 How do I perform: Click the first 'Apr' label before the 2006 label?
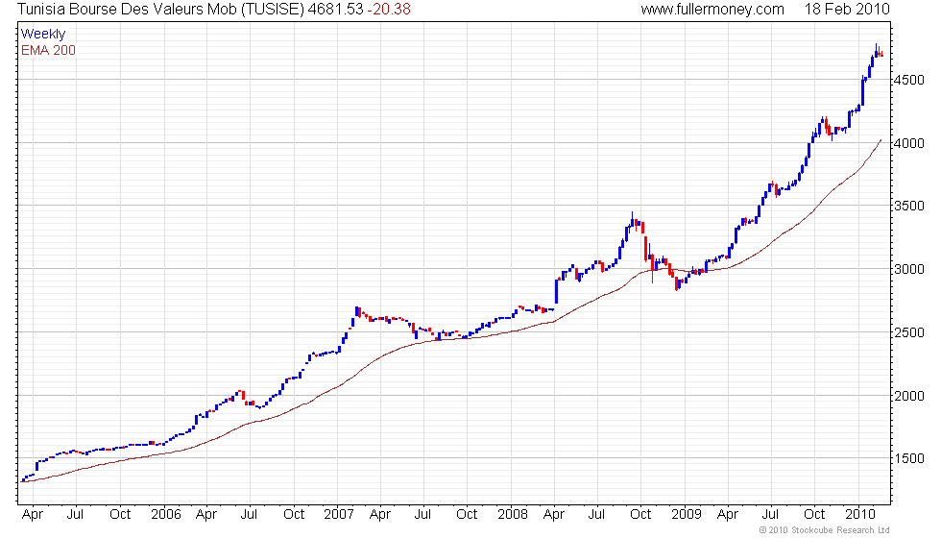click(33, 515)
